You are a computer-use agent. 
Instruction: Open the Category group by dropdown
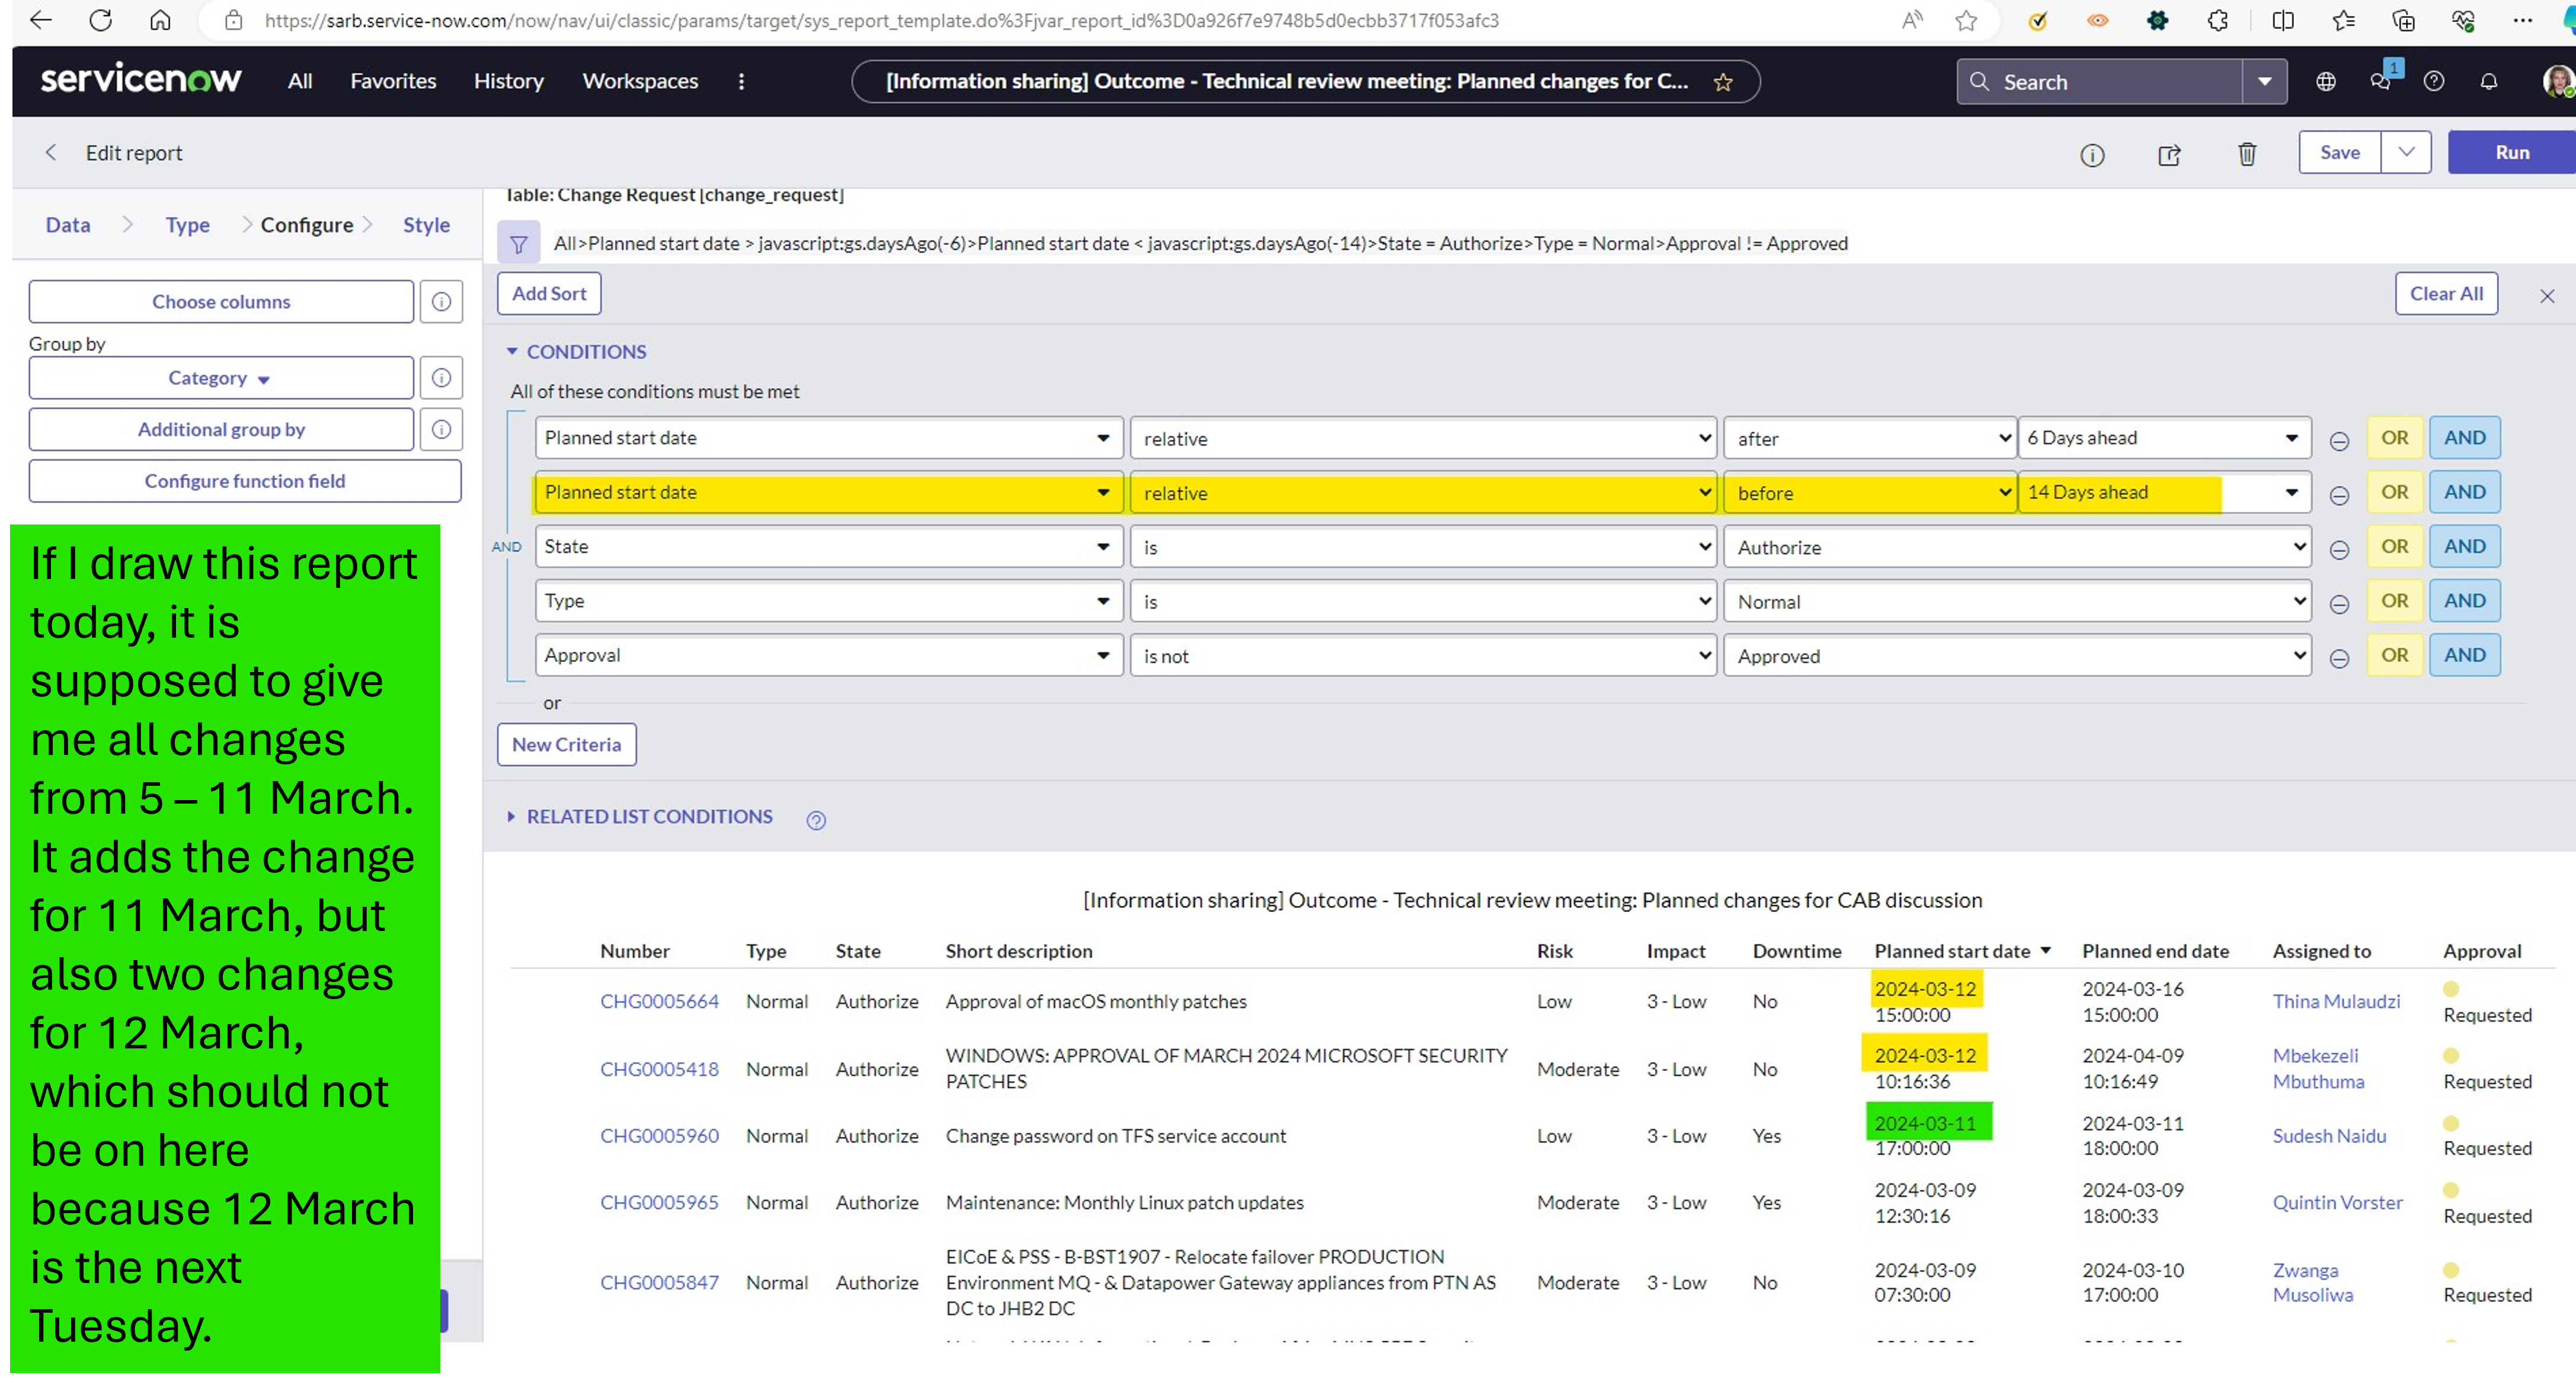pos(221,378)
